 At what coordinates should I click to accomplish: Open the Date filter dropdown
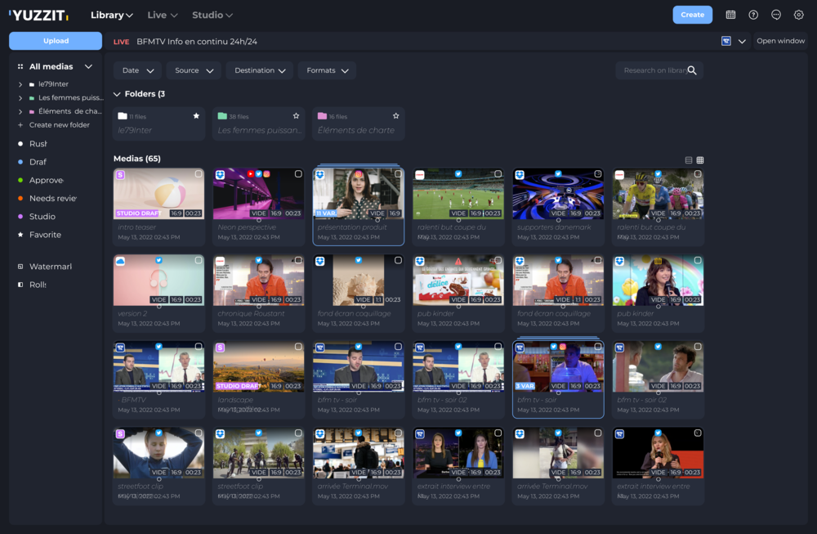[x=137, y=71]
